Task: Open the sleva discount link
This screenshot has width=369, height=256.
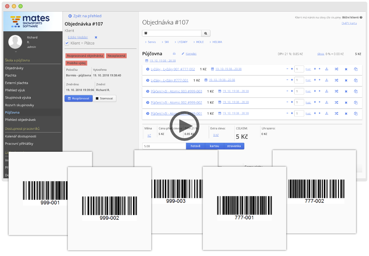Action: (x=320, y=54)
